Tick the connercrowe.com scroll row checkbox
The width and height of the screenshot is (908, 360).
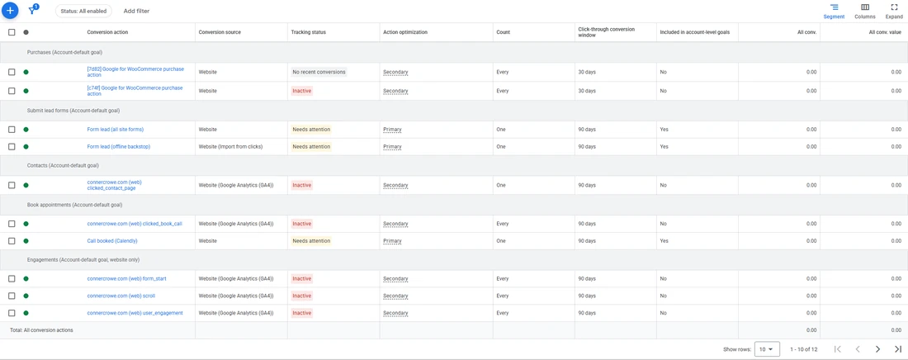(x=12, y=296)
